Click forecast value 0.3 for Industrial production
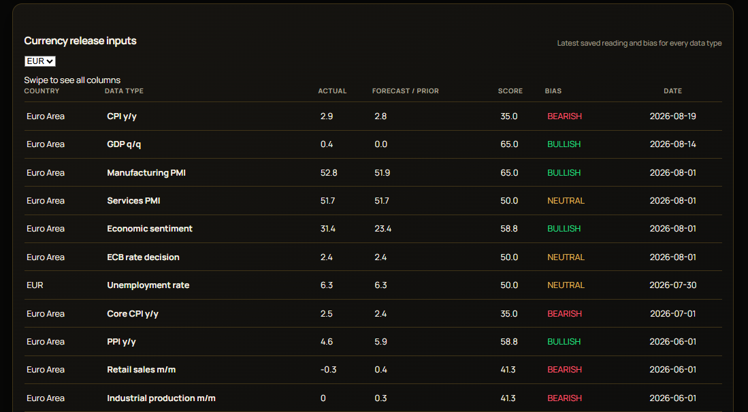 click(x=380, y=398)
